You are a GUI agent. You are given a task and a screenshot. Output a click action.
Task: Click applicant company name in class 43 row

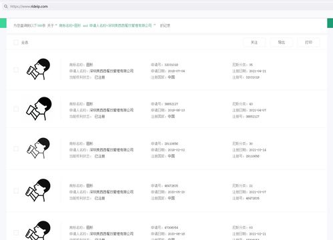click(x=111, y=110)
